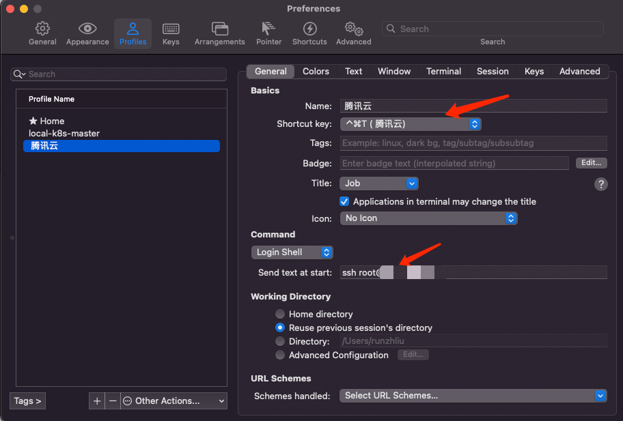Screen dimensions: 623x421
Task: Open the Advanced gears icon
Action: point(353,33)
